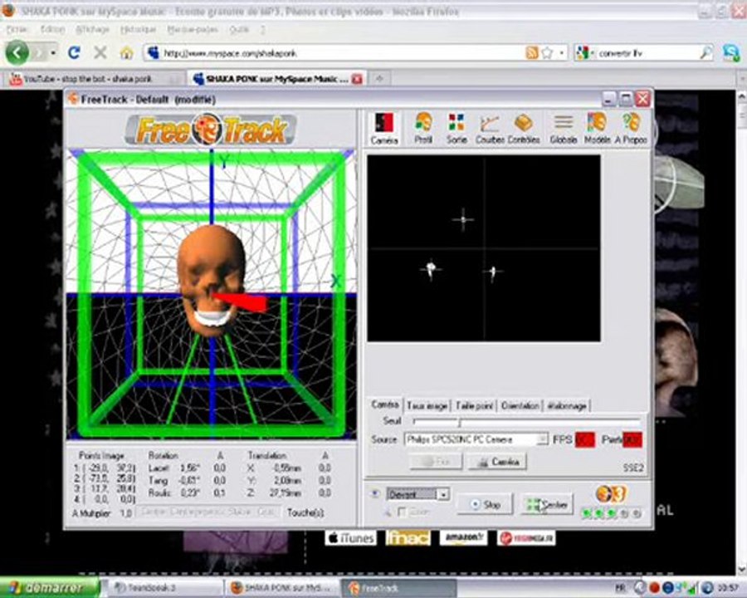Image resolution: width=747 pixels, height=598 pixels.
Task: Expand the Source camera dropdown
Action: [x=542, y=439]
